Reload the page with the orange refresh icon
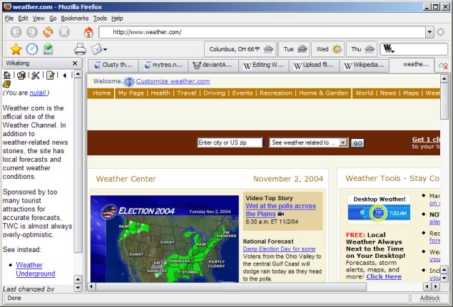The height and width of the screenshot is (307, 453). (x=48, y=32)
